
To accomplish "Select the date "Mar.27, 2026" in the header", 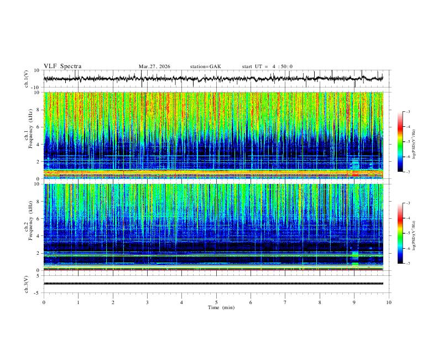I will (154, 66).
